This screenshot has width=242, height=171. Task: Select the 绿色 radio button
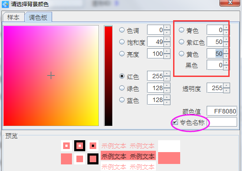pos(122,88)
